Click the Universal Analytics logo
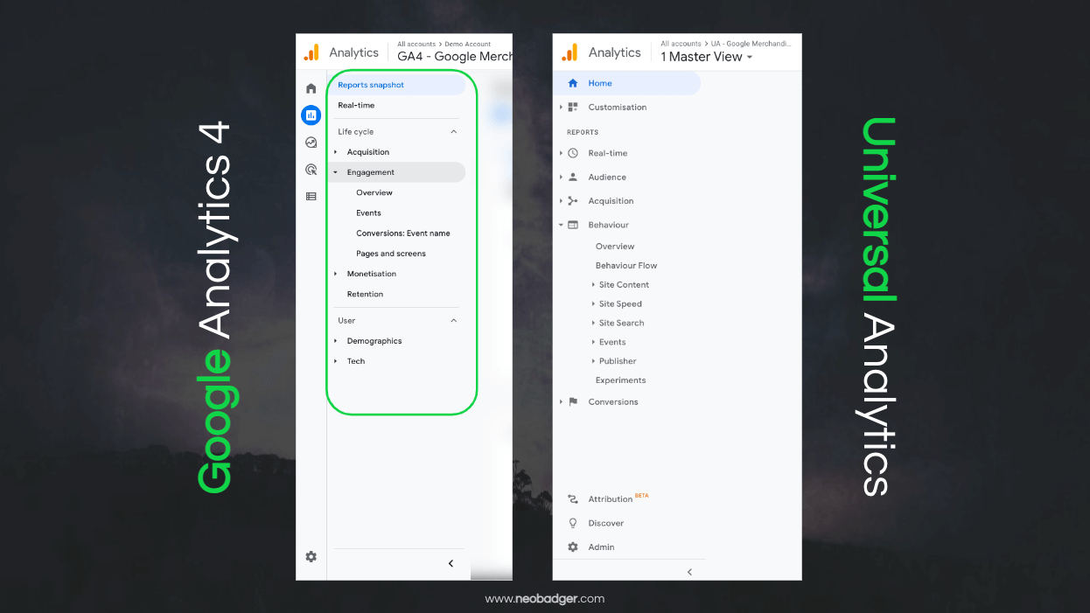 click(x=569, y=52)
